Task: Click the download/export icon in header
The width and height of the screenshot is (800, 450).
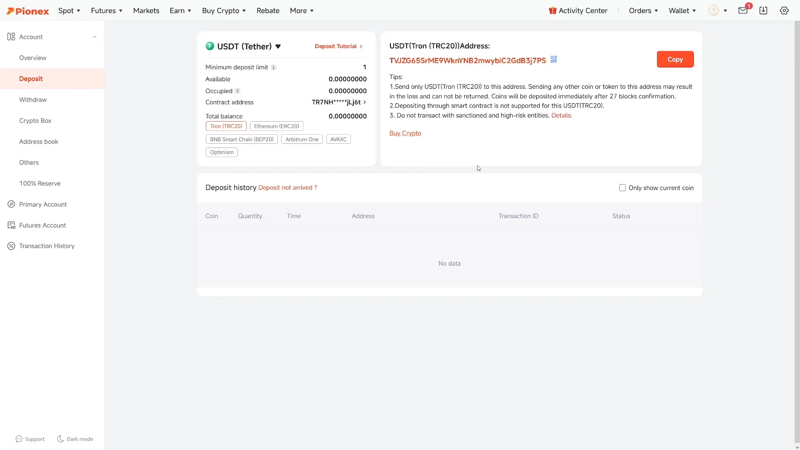Action: tap(763, 10)
